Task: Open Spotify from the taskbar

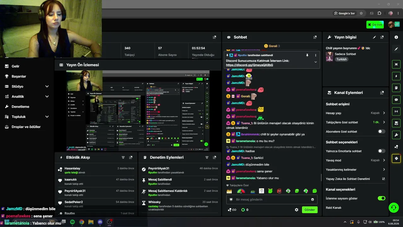Action: click(72, 222)
